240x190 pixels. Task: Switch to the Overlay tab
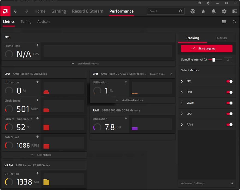pos(221,38)
